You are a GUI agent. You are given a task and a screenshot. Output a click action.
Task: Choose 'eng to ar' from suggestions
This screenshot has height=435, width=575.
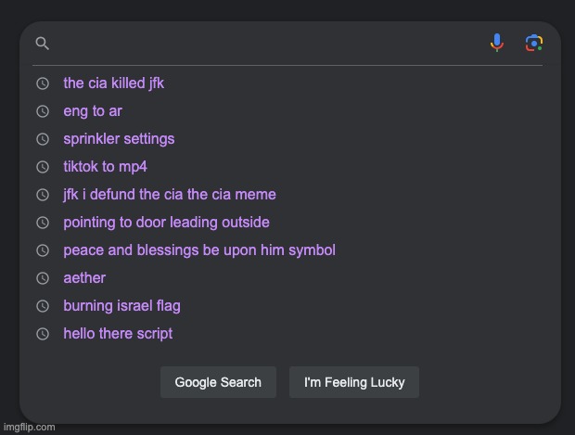(93, 111)
